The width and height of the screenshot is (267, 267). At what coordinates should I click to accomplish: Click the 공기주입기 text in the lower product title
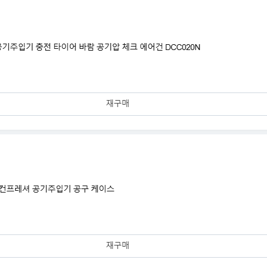click(x=51, y=189)
